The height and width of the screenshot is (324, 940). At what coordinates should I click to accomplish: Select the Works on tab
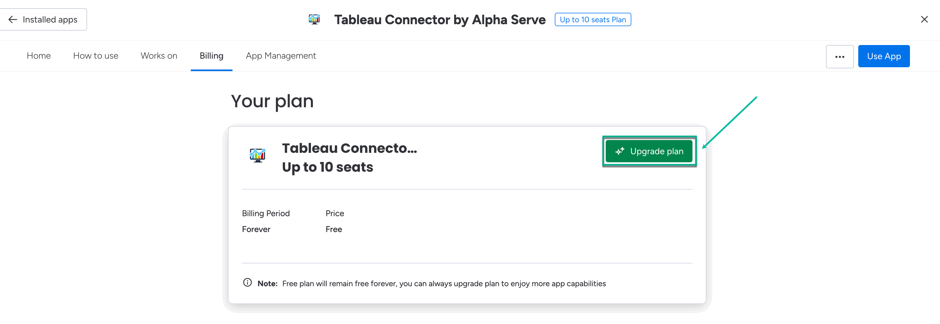click(159, 55)
